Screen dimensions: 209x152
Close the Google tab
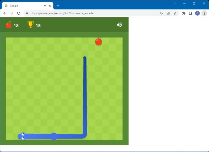click(50, 6)
